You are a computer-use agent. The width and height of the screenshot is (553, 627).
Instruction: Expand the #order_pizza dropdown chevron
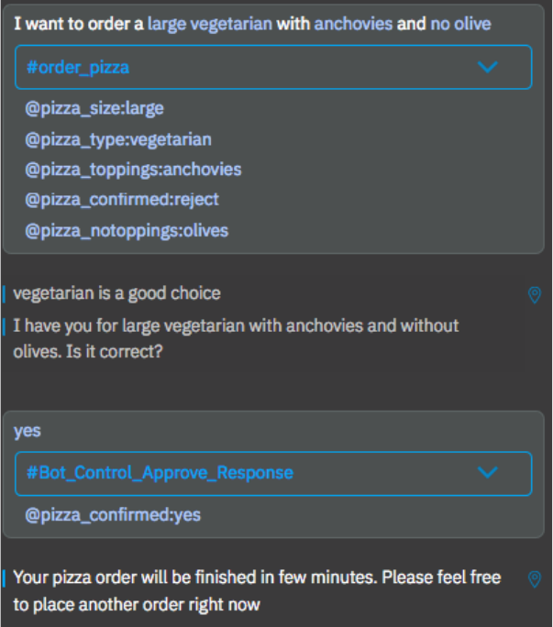488,67
